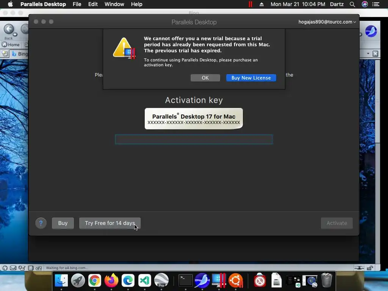Screen dimensions: 388x291
Task: Open the removable disk document icon in Dock
Action: tap(276, 281)
